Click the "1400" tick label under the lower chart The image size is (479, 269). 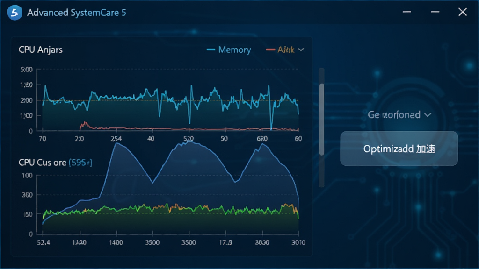pos(116,242)
